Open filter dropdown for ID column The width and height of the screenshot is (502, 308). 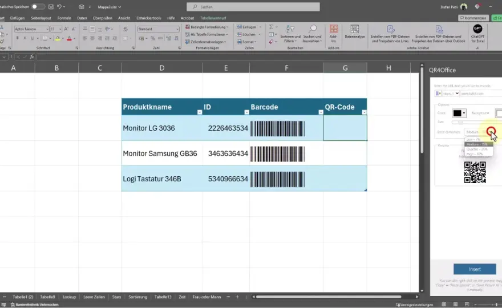(x=246, y=112)
